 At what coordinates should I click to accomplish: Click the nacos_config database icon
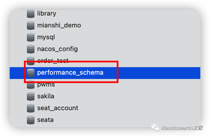(31, 49)
